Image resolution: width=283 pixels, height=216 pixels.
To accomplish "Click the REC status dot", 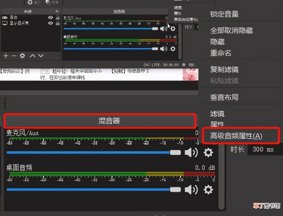I will pyautogui.click(x=184, y=65).
